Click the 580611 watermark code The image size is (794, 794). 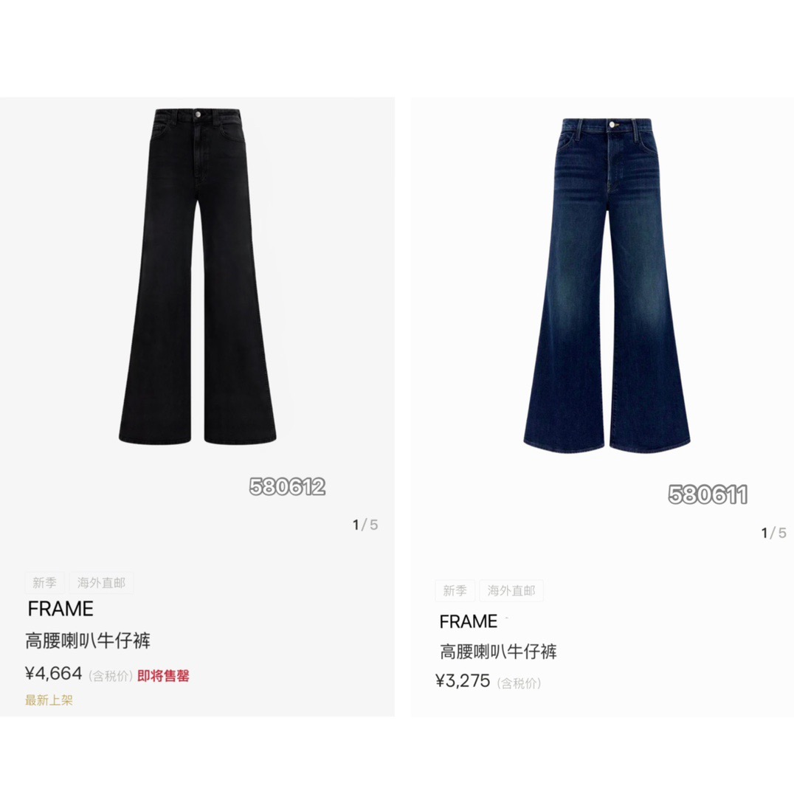(708, 494)
